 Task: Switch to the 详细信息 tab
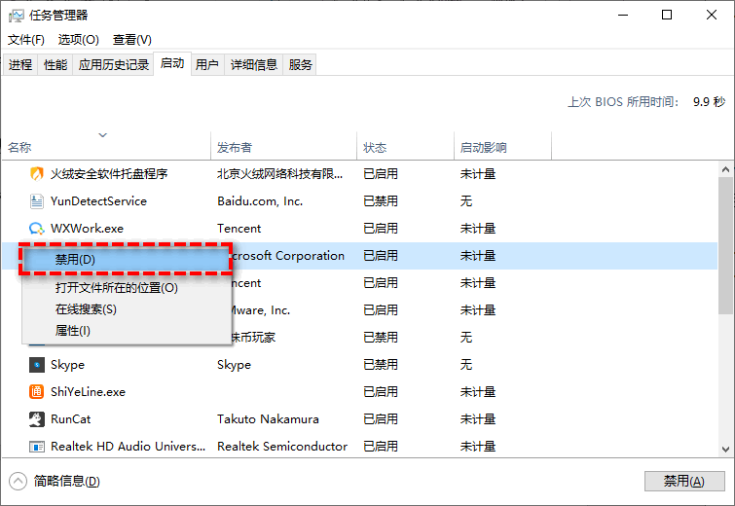click(253, 64)
